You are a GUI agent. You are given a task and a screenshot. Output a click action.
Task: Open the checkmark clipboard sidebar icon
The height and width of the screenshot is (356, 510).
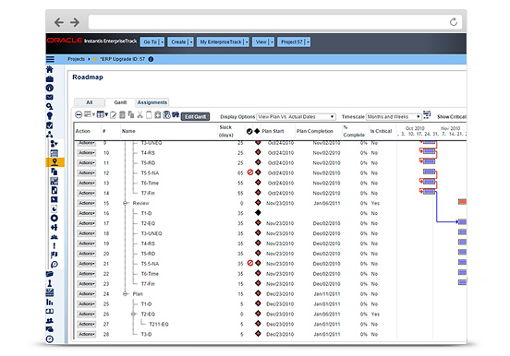[50, 125]
